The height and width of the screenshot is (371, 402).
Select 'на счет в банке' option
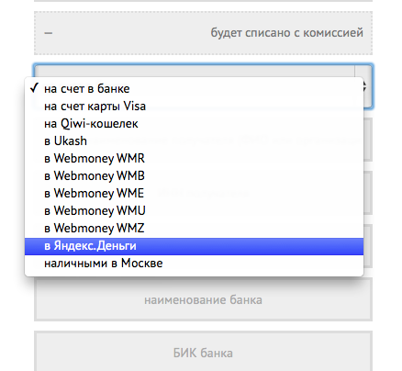pyautogui.click(x=194, y=89)
